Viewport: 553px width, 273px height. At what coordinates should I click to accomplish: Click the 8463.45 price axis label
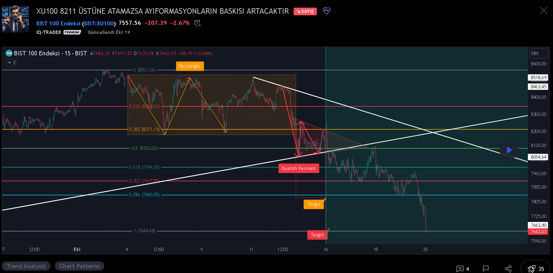[538, 86]
